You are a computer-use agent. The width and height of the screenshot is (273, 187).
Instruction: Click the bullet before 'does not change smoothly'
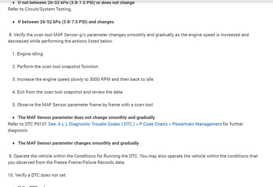(13, 118)
